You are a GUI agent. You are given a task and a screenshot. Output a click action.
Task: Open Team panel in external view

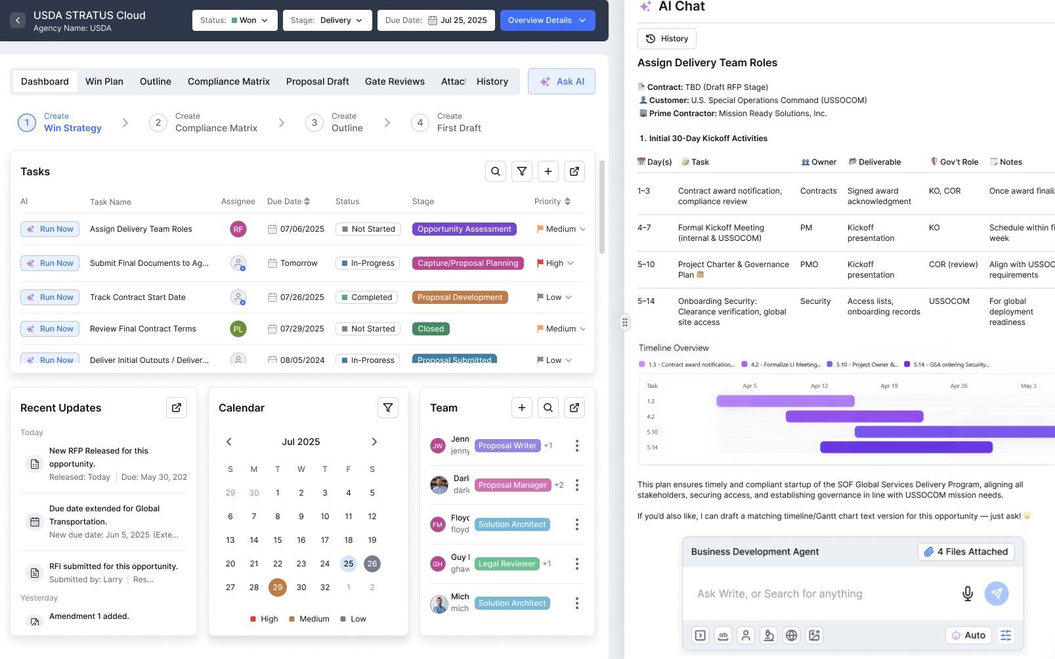[574, 408]
